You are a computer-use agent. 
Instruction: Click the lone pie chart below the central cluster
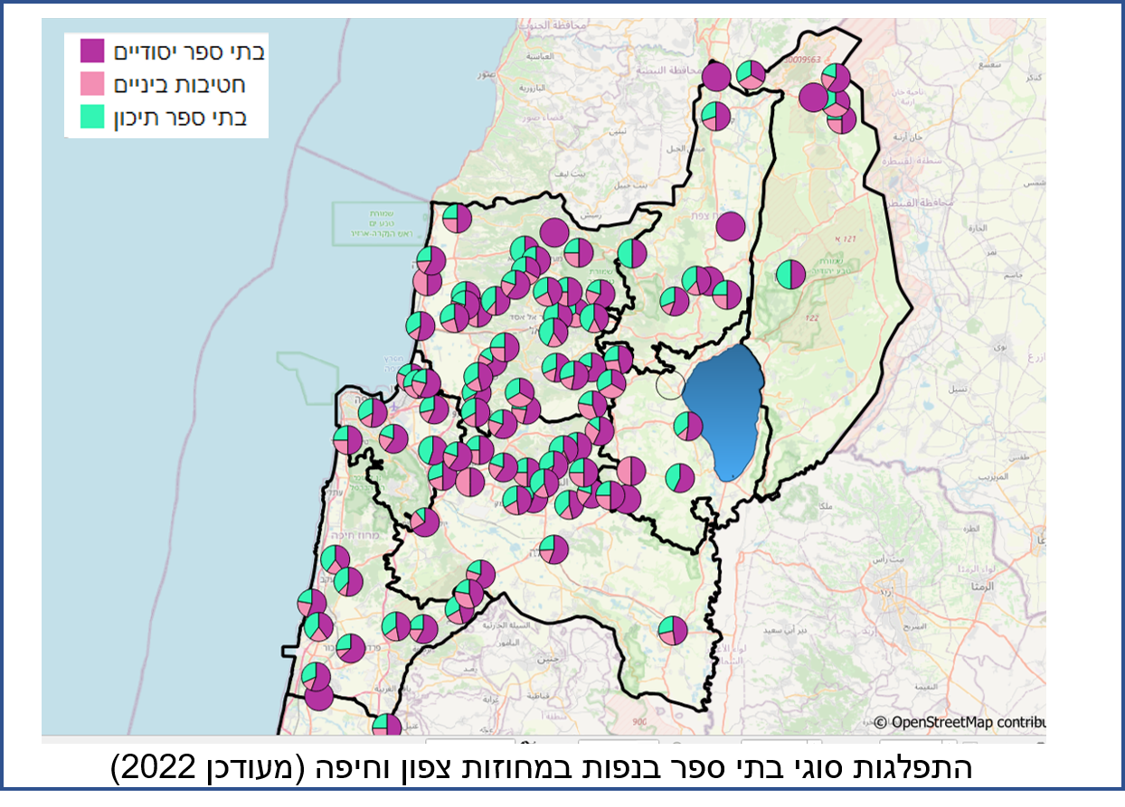tap(553, 549)
